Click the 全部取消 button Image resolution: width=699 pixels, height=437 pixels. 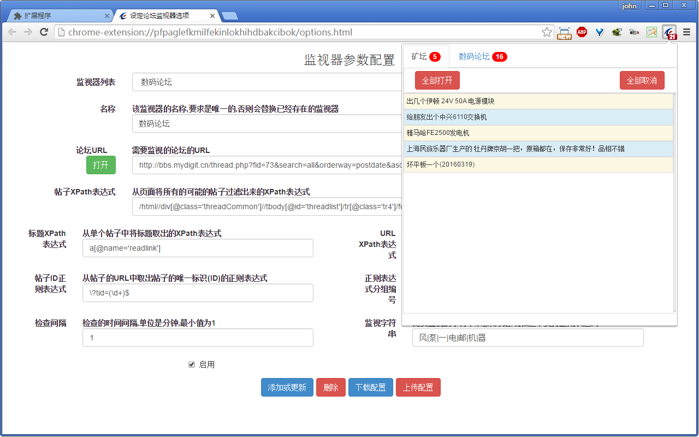tap(642, 80)
